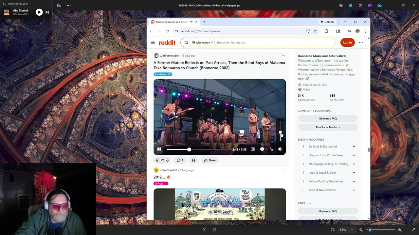The height and width of the screenshot is (235, 419).
Task: Open video settings gear
Action: point(262,149)
